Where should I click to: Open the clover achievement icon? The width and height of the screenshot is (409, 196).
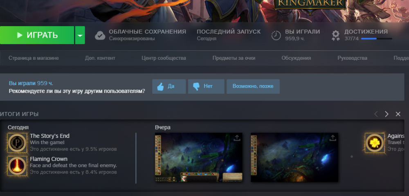click(x=375, y=143)
